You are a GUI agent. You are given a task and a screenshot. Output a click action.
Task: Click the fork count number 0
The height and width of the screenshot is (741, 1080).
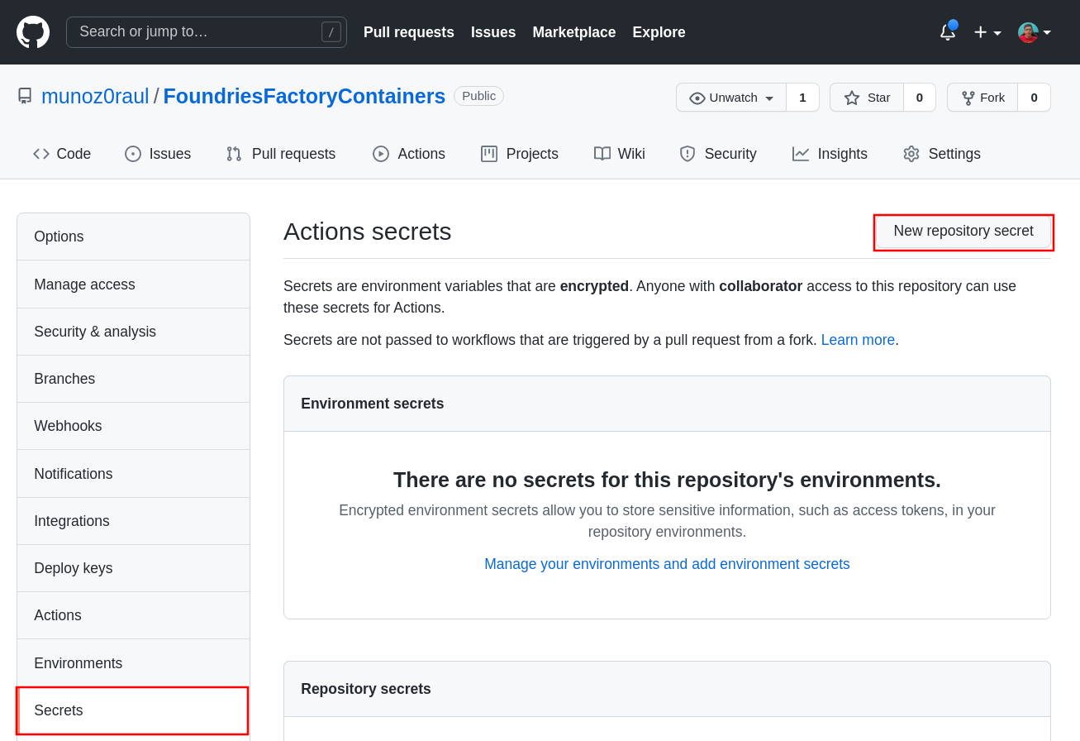click(1034, 98)
